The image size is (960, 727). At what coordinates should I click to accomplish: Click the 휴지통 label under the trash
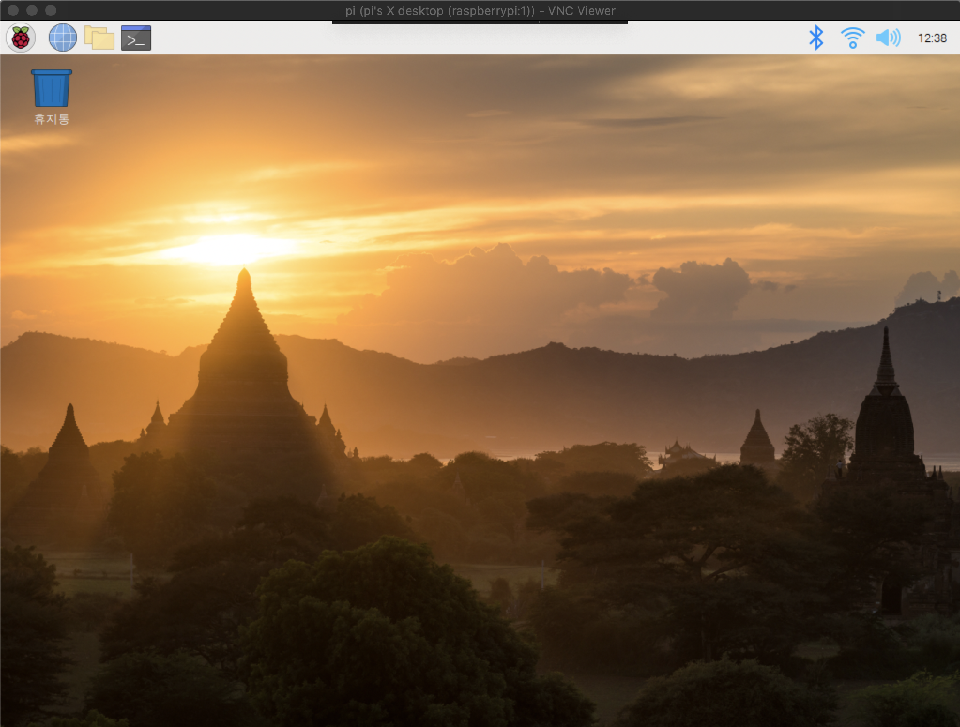click(x=52, y=119)
